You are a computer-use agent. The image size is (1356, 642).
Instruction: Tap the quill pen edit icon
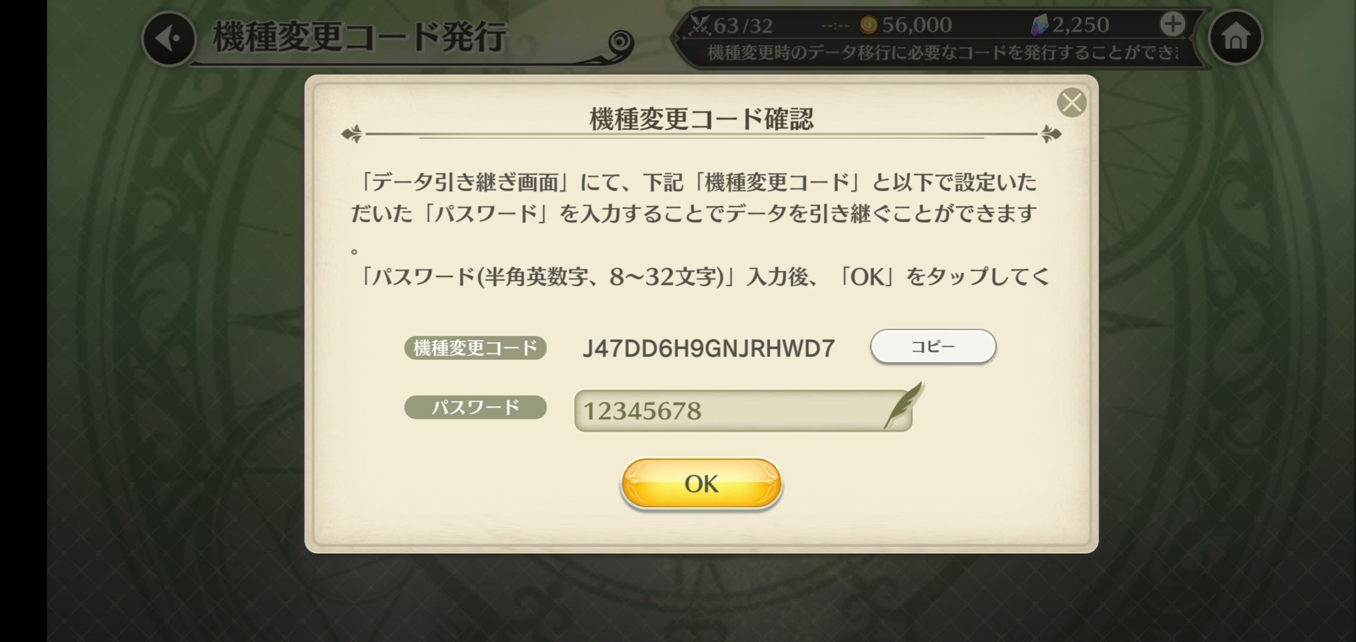click(904, 405)
